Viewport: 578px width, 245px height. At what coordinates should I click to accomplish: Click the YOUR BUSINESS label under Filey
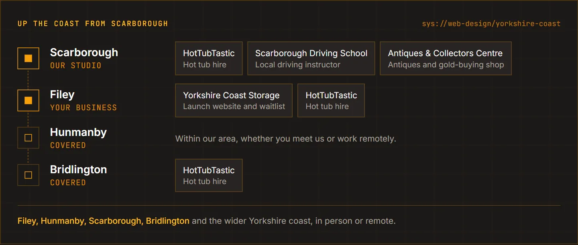tap(83, 107)
